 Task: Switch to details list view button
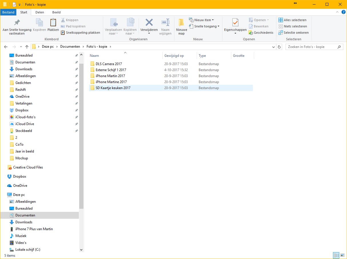point(336,255)
